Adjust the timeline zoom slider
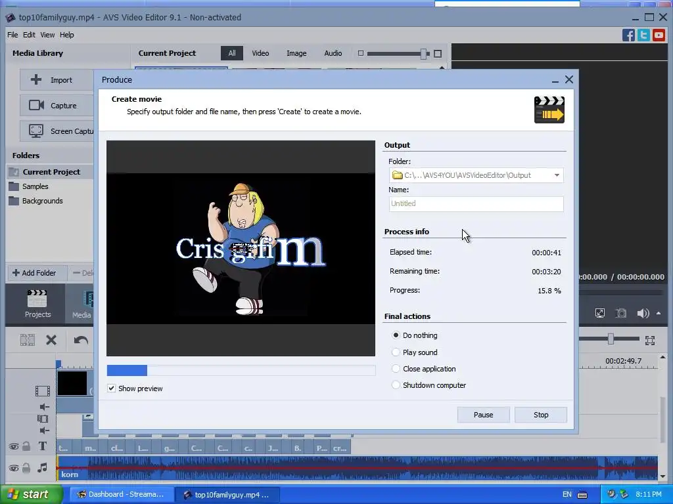The width and height of the screenshot is (673, 504). coord(611,339)
